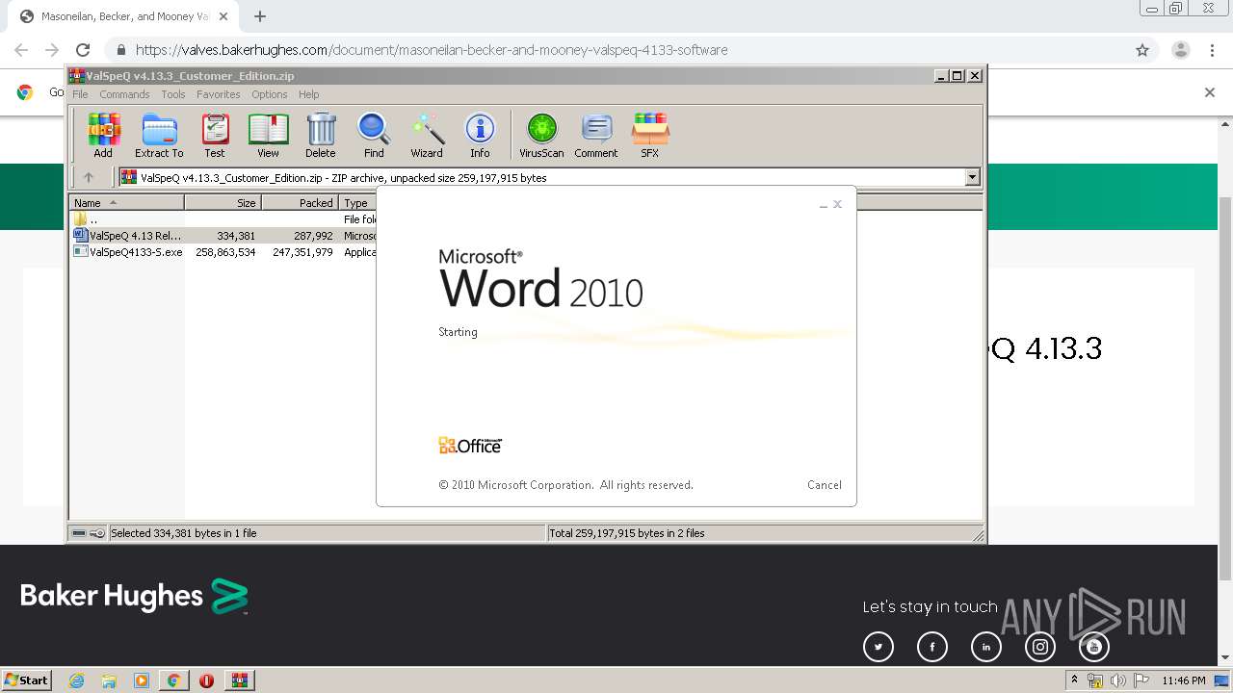This screenshot has width=1233, height=693.
Task: Click Cancel on Word splash screen
Action: coord(824,485)
